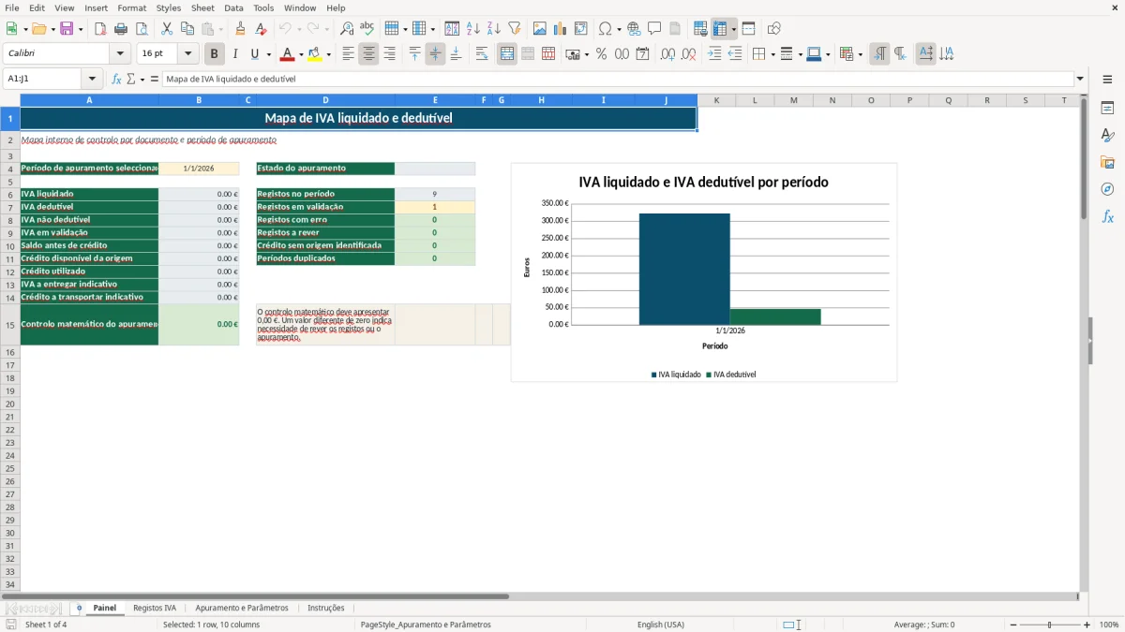Screen dimensions: 1125x632
Task: Open Print Preview from the toolbar
Action: (x=142, y=29)
